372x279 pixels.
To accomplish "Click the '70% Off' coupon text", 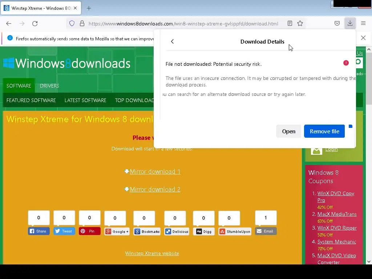I will (325, 248).
